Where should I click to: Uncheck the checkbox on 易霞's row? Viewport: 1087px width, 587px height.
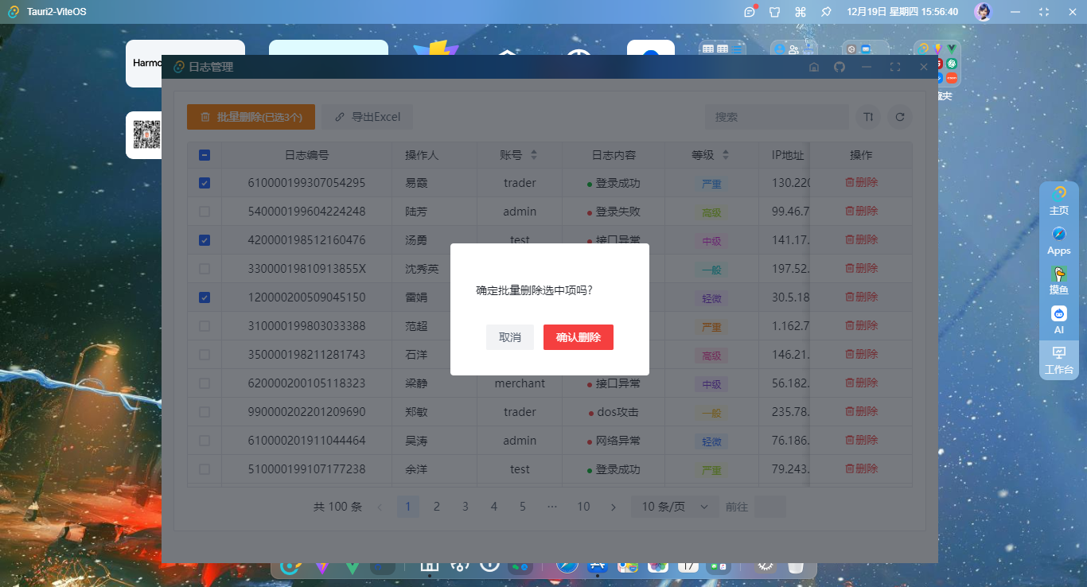(204, 182)
